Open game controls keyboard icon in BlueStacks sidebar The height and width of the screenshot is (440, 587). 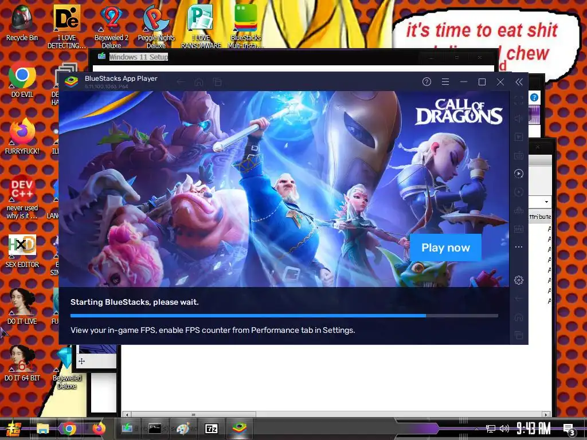tap(519, 155)
